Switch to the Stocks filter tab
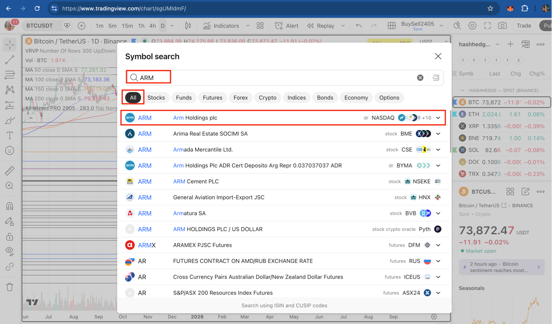Image resolution: width=552 pixels, height=324 pixels. click(156, 98)
